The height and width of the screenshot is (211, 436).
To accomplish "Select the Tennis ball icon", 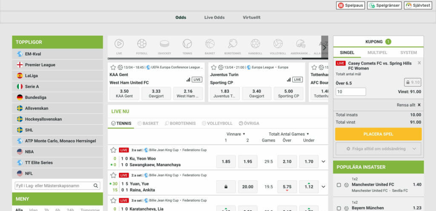I will pos(187,44).
